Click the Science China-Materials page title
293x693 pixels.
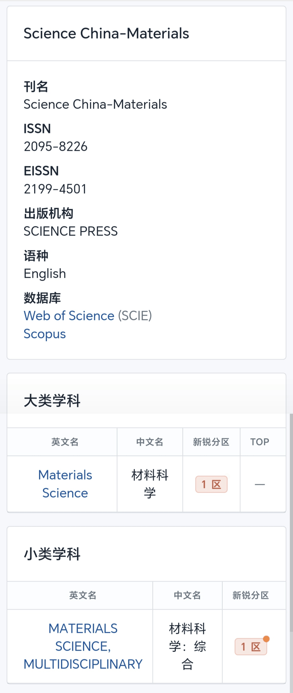(x=106, y=33)
